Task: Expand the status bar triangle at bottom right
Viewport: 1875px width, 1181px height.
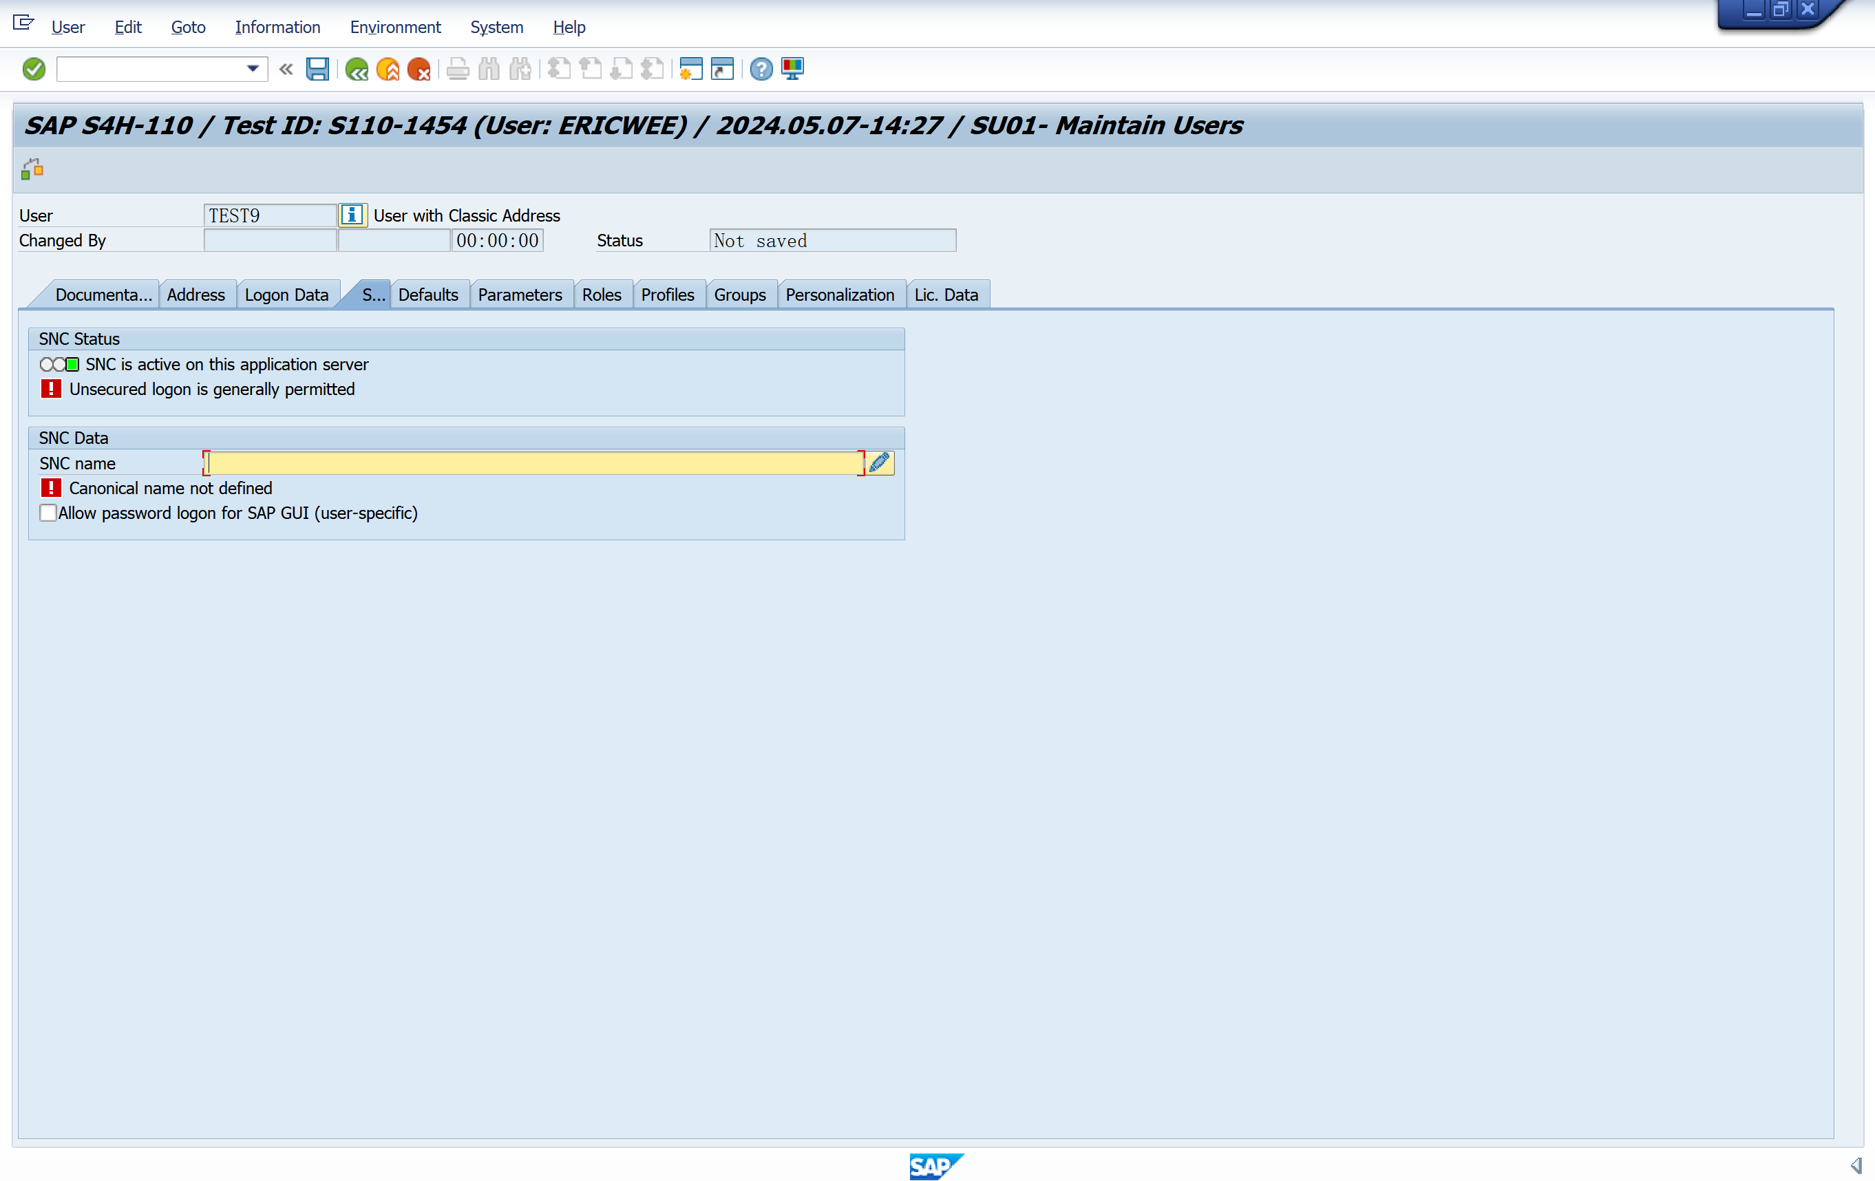Action: click(x=1856, y=1165)
